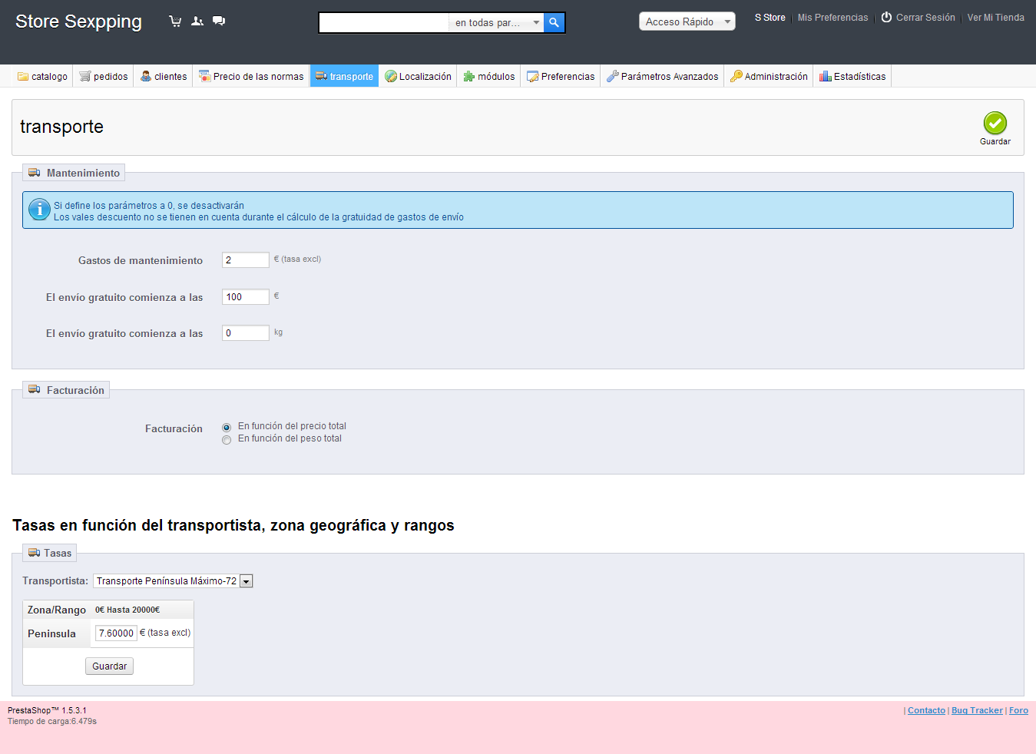Click the Bug Tracker footer link
Viewport: 1036px width, 754px height.
[x=977, y=710]
